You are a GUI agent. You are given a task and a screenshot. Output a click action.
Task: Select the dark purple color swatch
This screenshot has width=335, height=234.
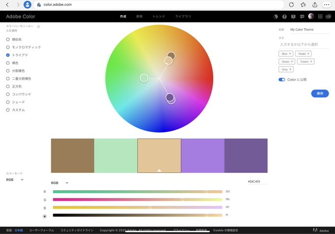(x=246, y=156)
